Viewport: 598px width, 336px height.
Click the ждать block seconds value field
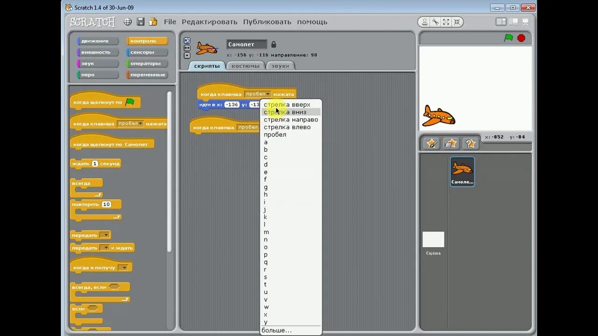[95, 164]
